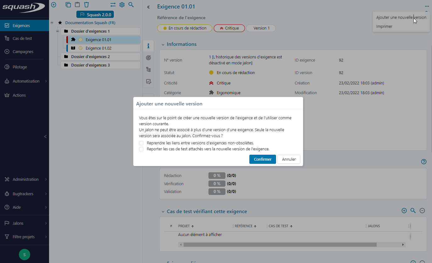Click the help question mark icon
This screenshot has height=263, width=432.
[x=424, y=162]
